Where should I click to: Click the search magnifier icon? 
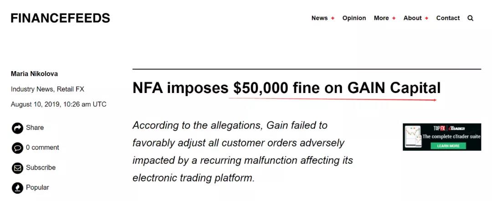pos(470,18)
